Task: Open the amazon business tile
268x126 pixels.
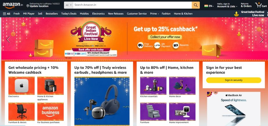Action: point(51,112)
